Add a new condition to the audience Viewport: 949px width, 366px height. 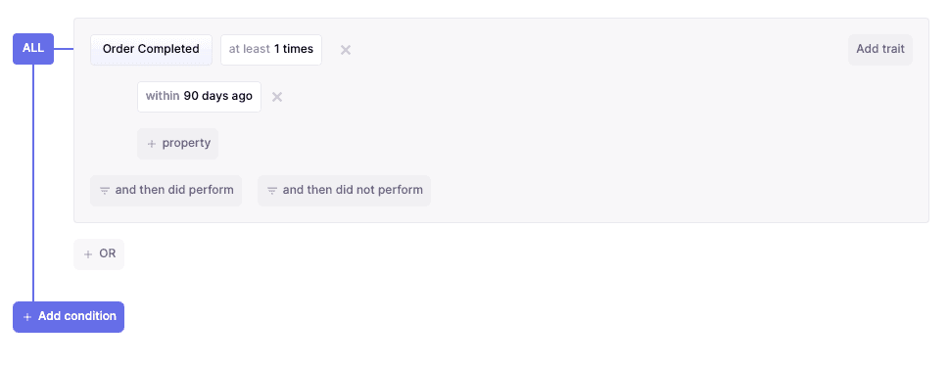pyautogui.click(x=69, y=317)
